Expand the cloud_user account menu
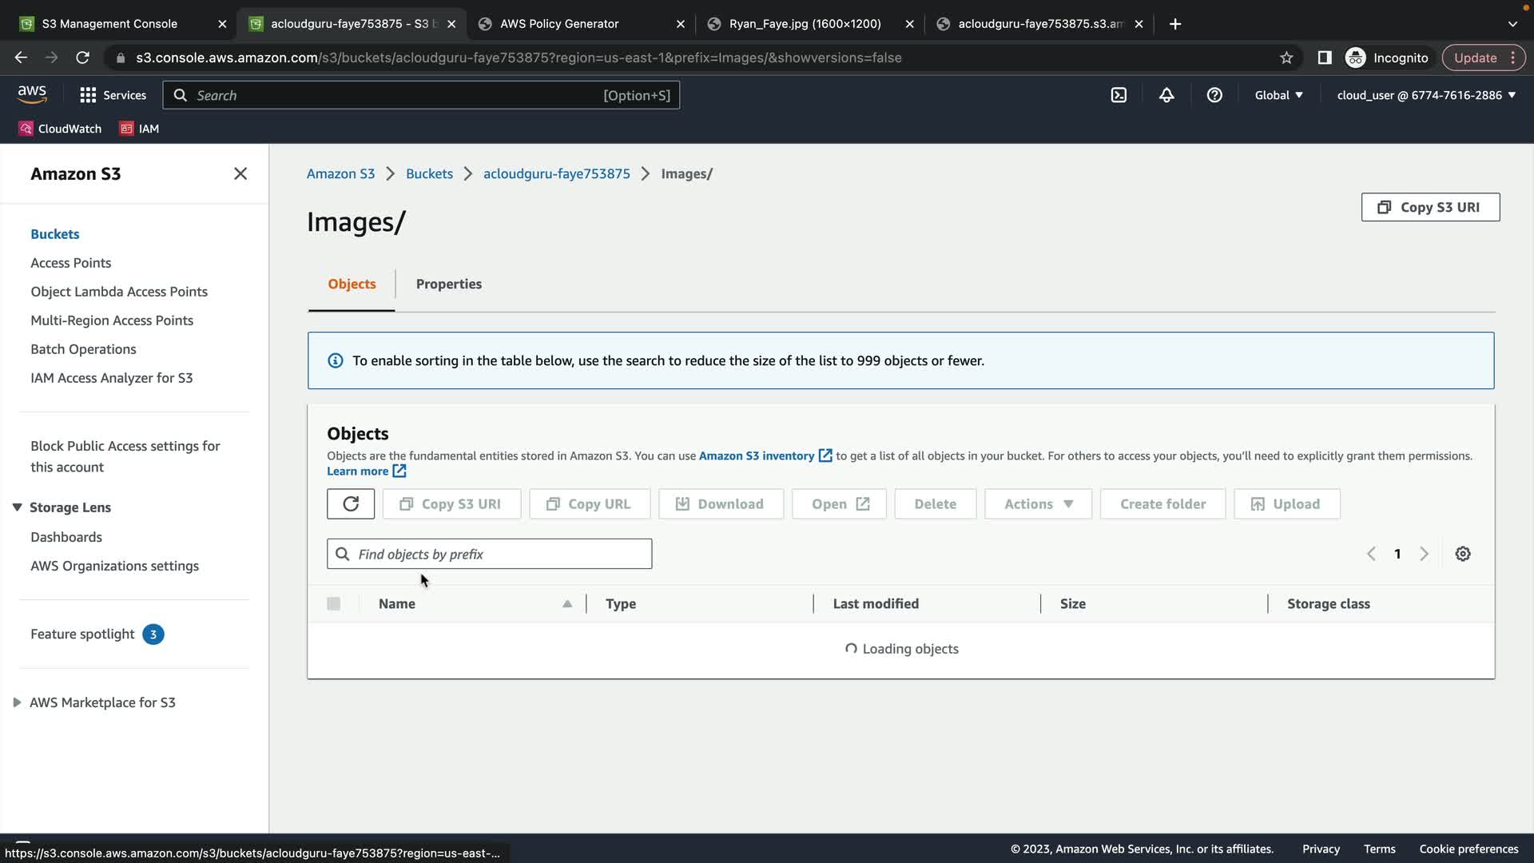This screenshot has width=1534, height=863. tap(1426, 95)
